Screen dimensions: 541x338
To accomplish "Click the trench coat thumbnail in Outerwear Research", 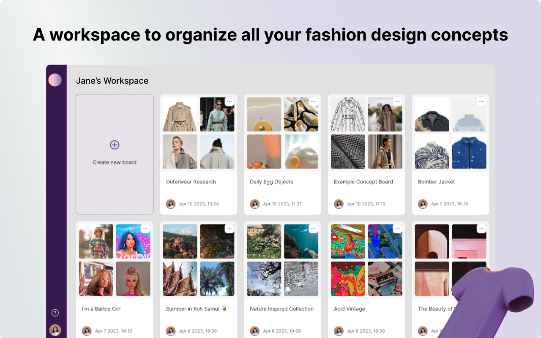I will [180, 114].
